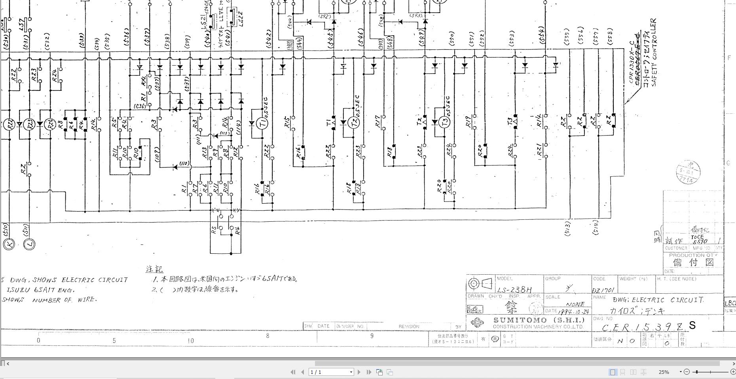This screenshot has height=379, width=736.
Task: Go back one page with the arrow
Action: coord(302,372)
